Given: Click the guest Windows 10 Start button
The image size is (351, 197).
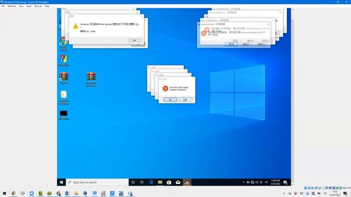Looking at the screenshot, I should click(x=61, y=182).
